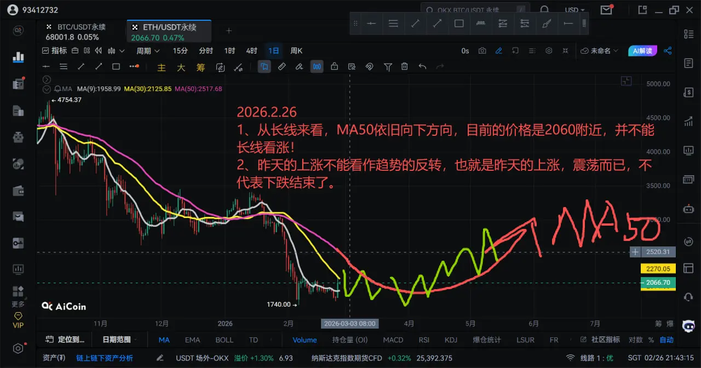The image size is (701, 368).
Task: Toggle the lock drawings icon
Action: [x=334, y=67]
